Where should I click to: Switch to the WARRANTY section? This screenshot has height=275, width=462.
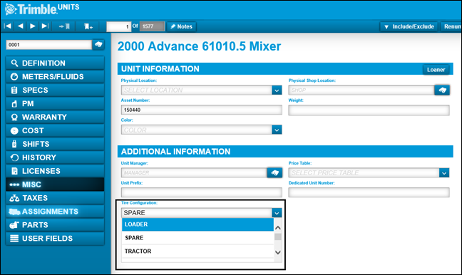(55, 117)
